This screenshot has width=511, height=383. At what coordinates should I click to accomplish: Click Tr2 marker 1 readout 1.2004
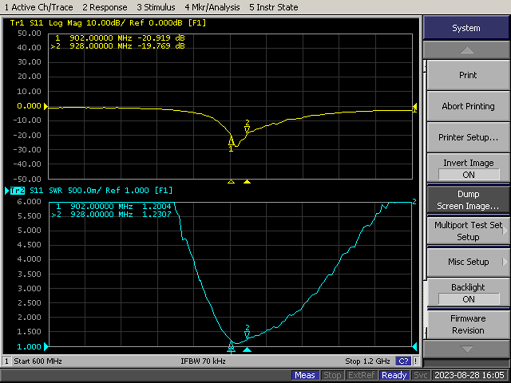(x=113, y=206)
